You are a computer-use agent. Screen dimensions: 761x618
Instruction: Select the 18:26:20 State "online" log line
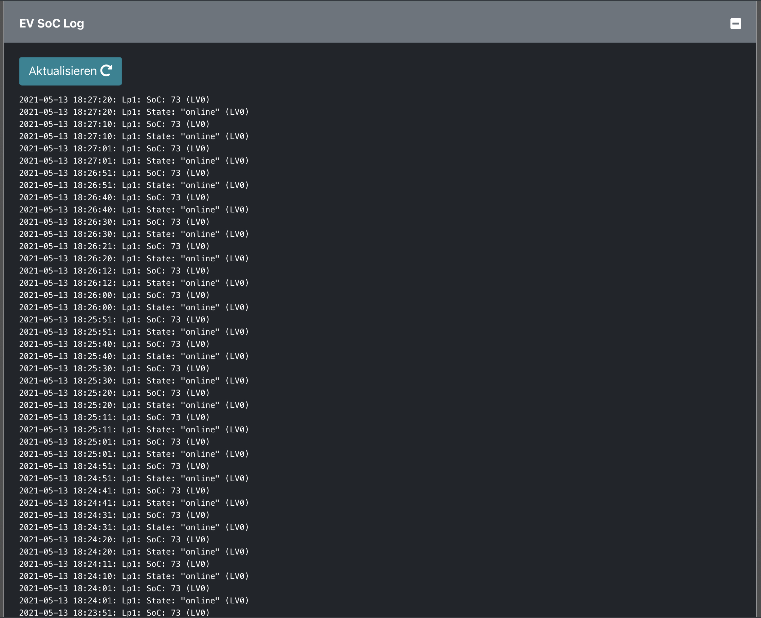(x=133, y=259)
